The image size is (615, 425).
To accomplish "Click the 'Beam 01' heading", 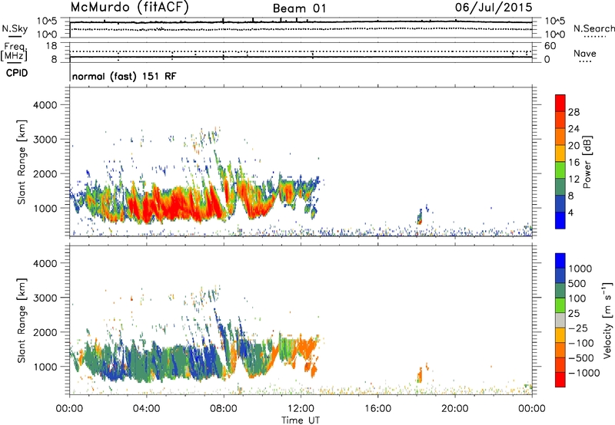I will point(299,8).
